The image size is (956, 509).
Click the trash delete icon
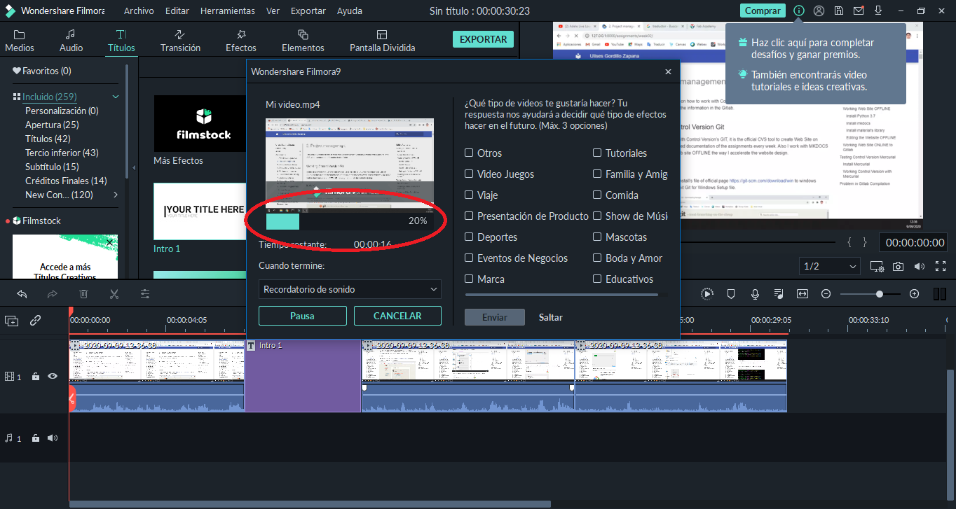pyautogui.click(x=83, y=294)
